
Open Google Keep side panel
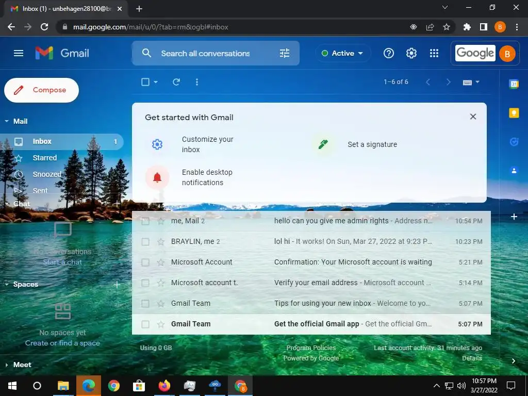pos(514,113)
